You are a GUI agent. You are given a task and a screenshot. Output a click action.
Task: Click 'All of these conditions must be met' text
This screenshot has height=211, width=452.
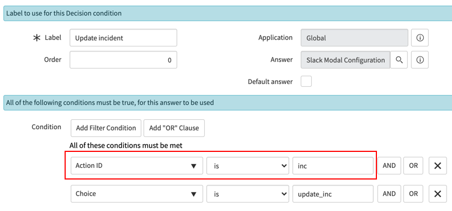pyautogui.click(x=126, y=146)
